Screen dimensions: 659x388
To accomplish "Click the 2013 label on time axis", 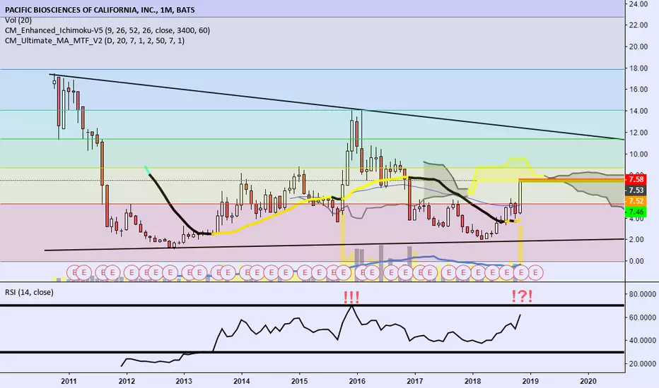I will click(184, 381).
